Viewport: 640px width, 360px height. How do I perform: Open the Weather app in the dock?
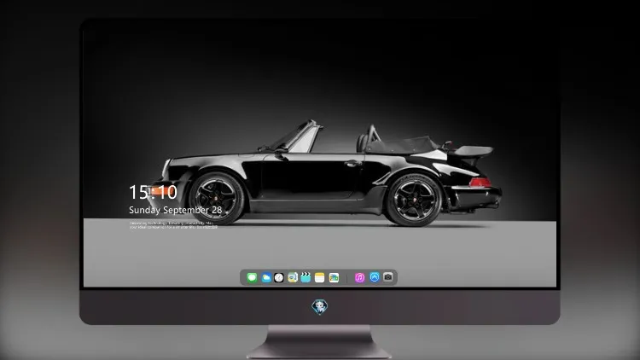pos(266,277)
